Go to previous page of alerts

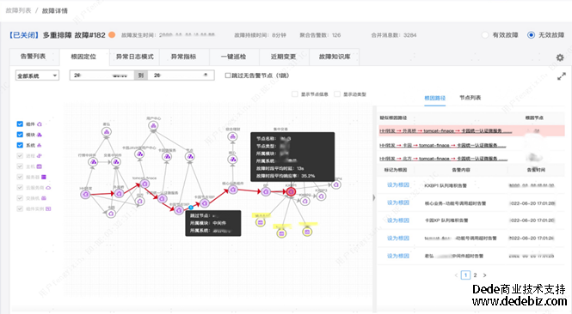[456, 275]
